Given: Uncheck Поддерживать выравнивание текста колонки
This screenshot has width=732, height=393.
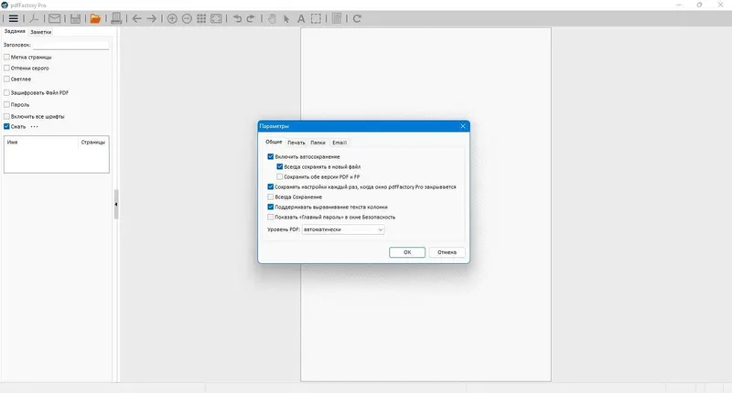Looking at the screenshot, I should [x=270, y=207].
